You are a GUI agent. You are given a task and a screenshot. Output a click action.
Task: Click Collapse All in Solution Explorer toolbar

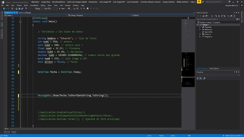point(222,16)
